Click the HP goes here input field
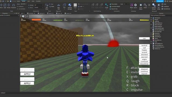 point(27,79)
